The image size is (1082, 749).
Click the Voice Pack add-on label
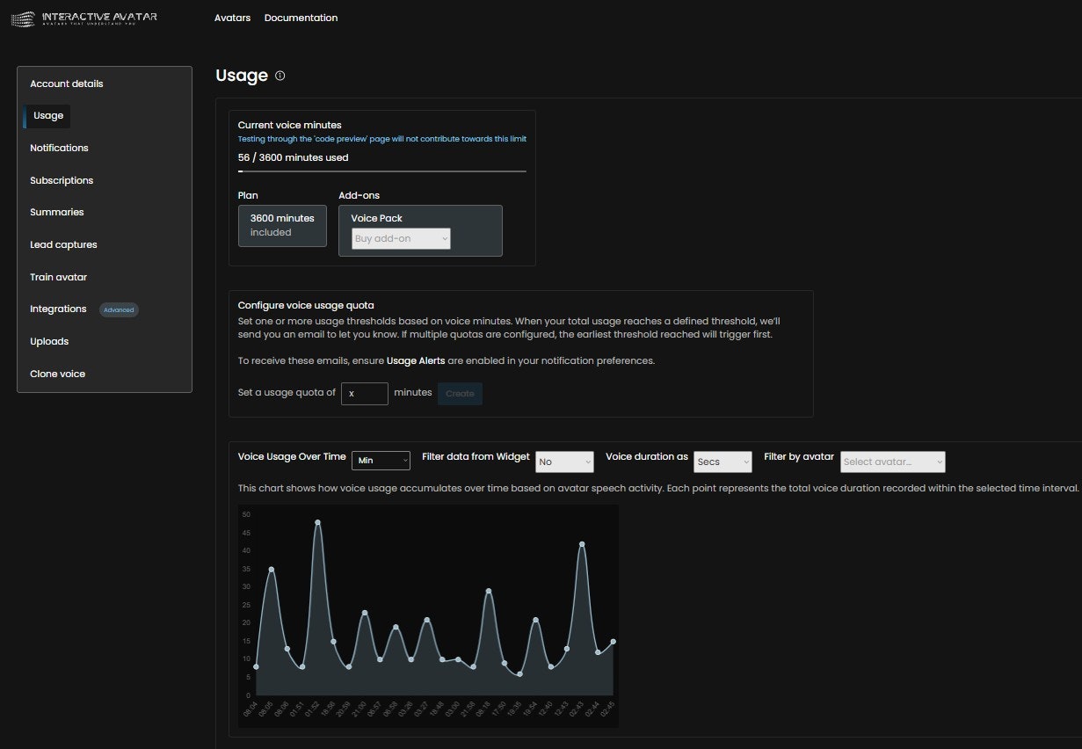[376, 218]
